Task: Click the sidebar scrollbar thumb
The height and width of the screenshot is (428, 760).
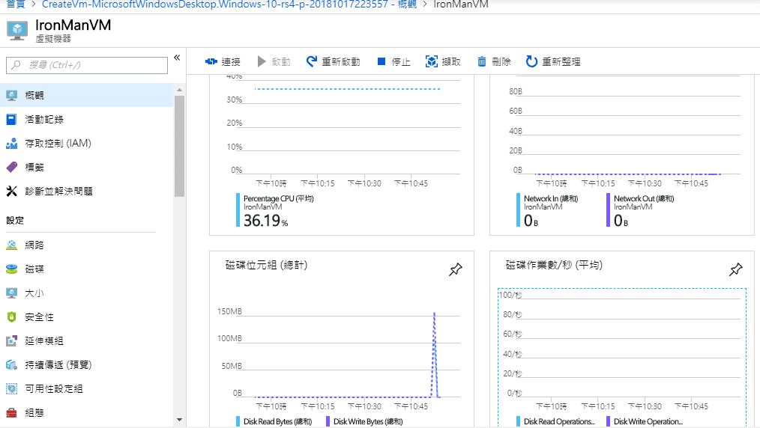Action: pos(179,146)
